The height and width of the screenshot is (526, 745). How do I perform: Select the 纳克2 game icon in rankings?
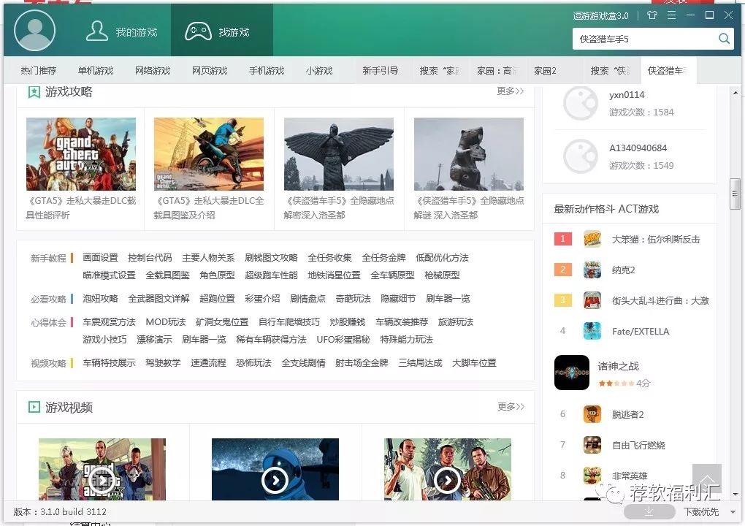[x=592, y=269]
